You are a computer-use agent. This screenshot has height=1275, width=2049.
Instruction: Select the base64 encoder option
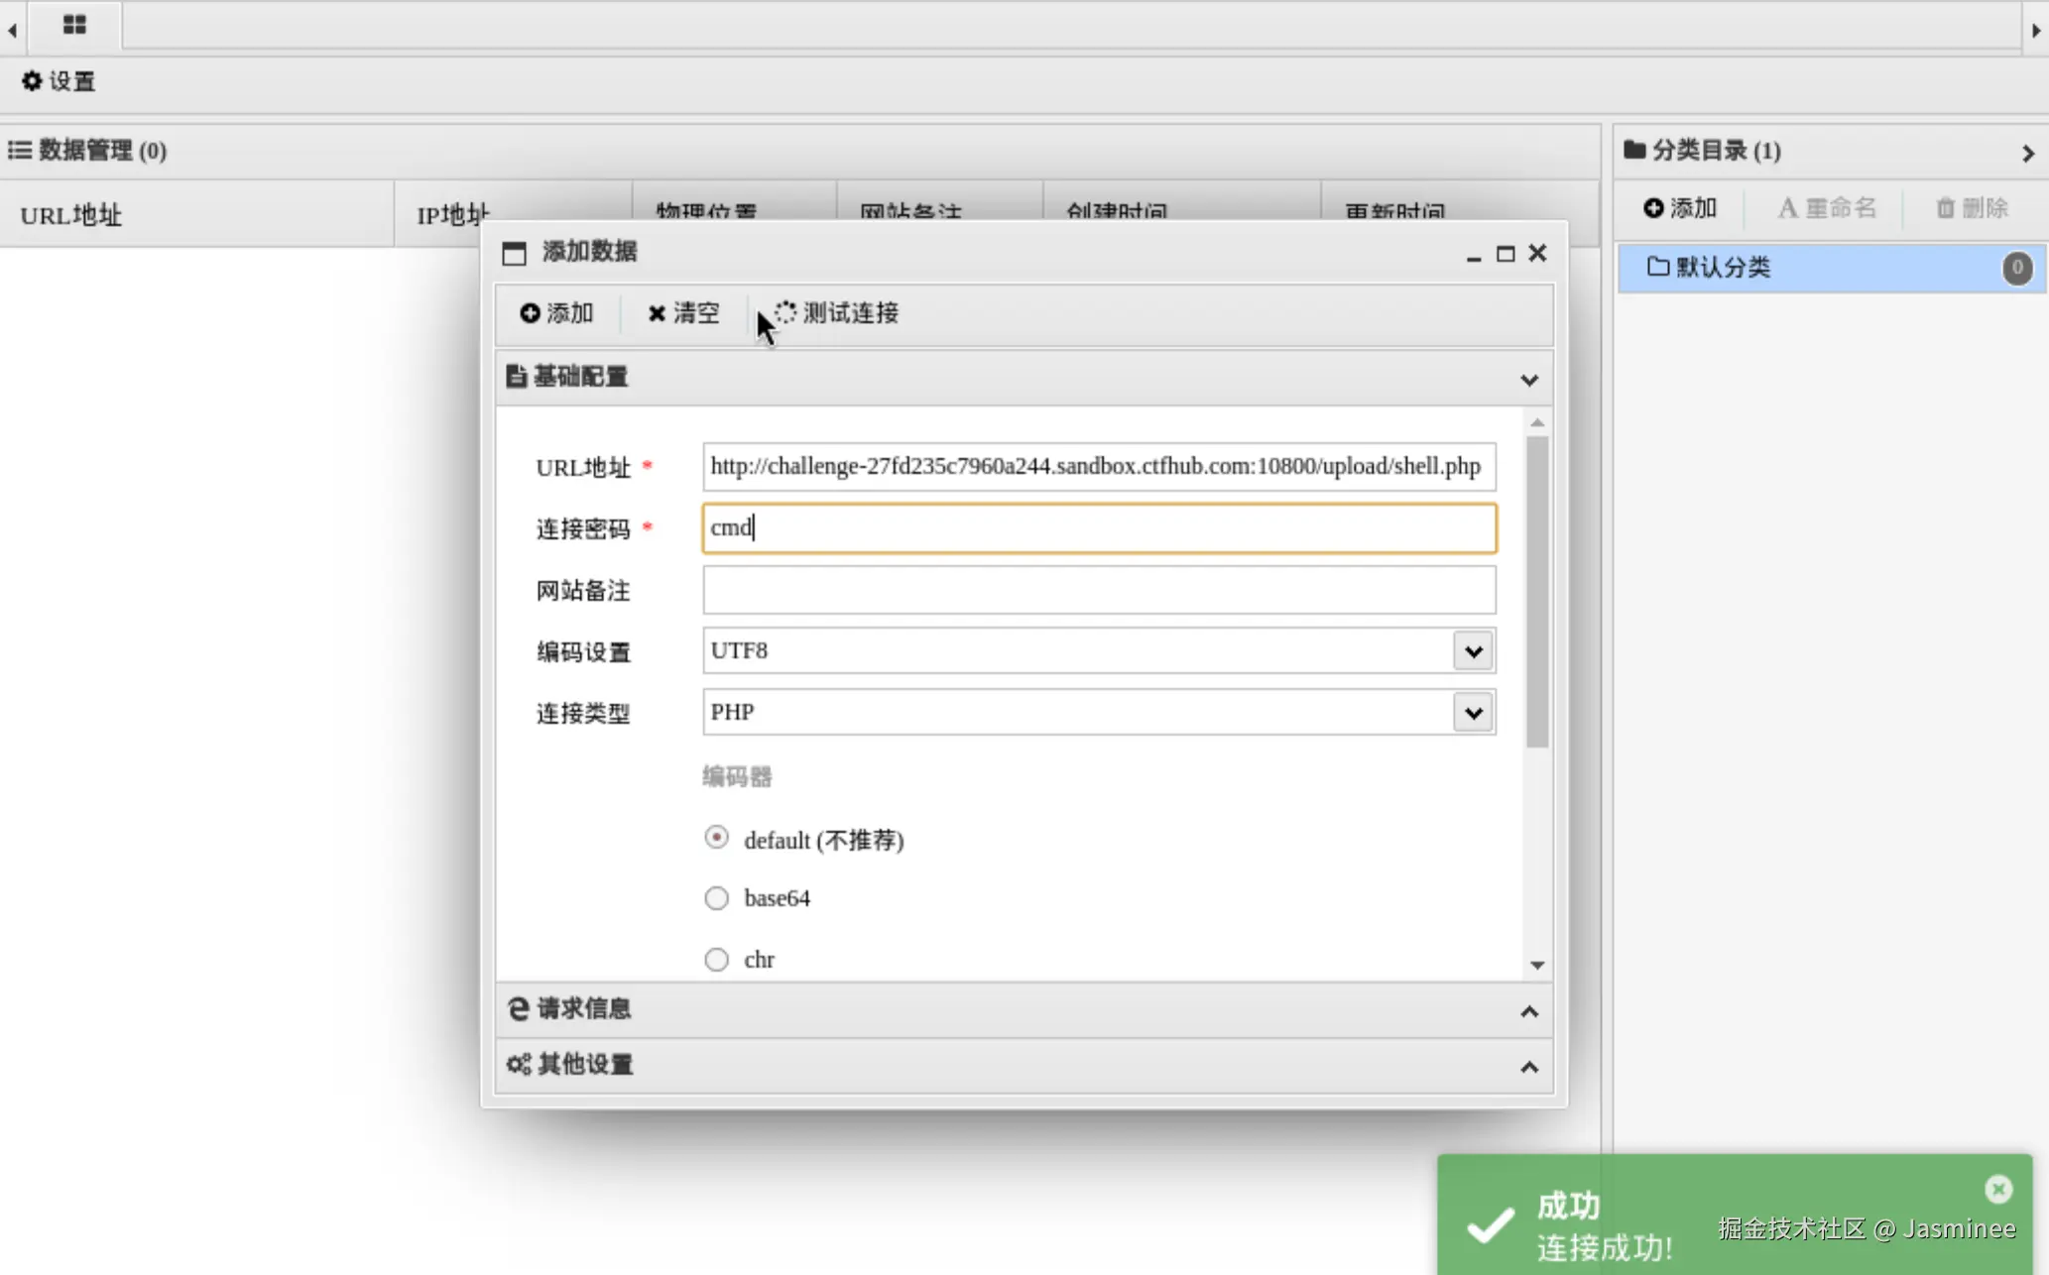coord(716,898)
